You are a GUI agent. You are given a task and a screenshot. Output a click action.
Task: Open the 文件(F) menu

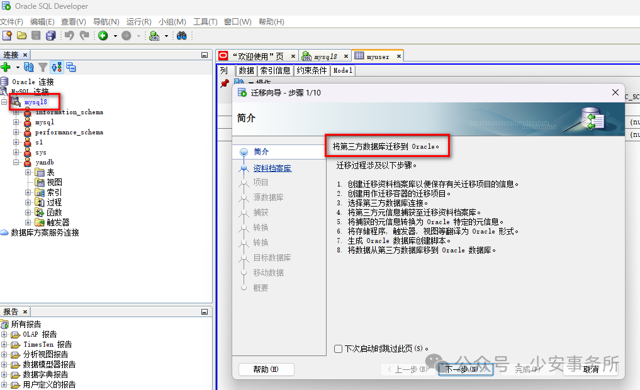[x=11, y=21]
